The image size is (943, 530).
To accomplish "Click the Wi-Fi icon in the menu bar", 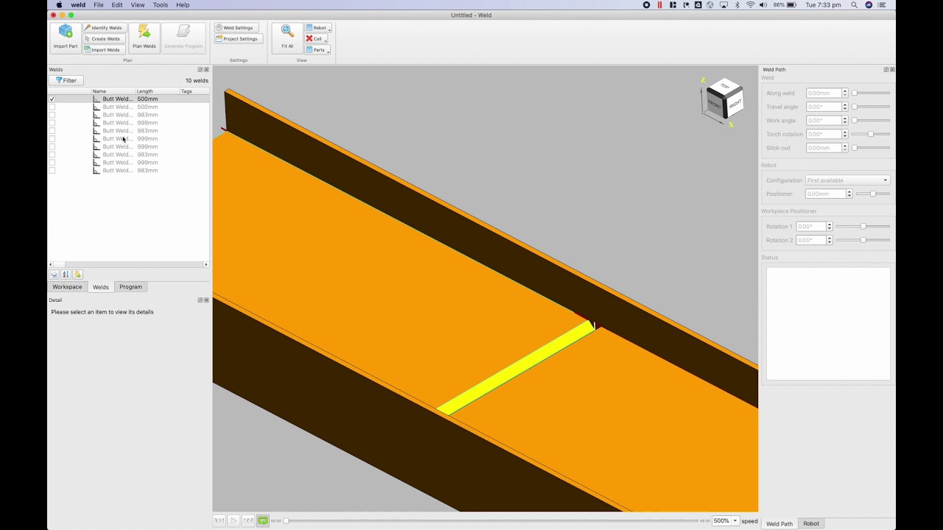I will pos(750,5).
